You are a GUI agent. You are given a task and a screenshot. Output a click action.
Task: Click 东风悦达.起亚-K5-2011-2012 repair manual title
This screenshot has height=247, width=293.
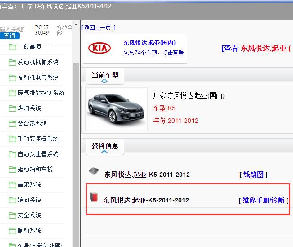click(146, 200)
